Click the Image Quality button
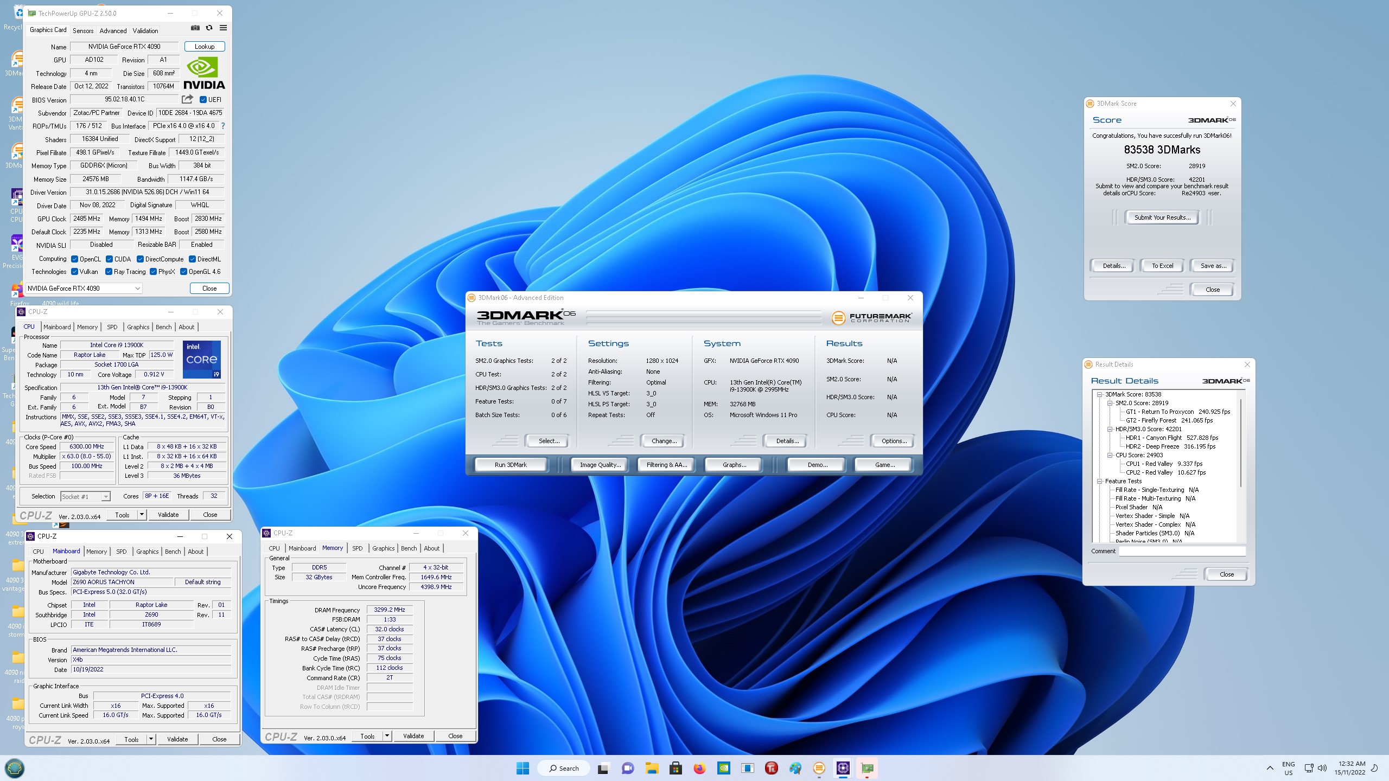 tap(600, 465)
